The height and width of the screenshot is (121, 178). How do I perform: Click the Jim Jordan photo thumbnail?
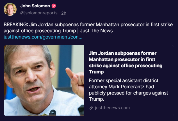coord(44,80)
